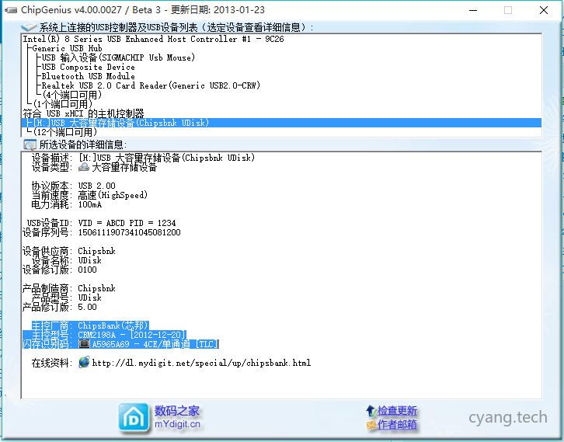Select the (12个端口可用) entry
564x442 pixels.
coord(64,132)
